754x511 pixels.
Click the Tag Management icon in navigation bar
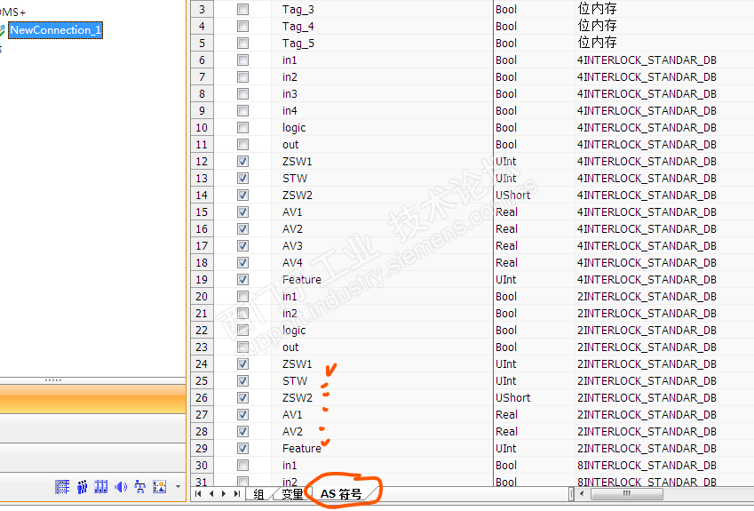click(62, 486)
